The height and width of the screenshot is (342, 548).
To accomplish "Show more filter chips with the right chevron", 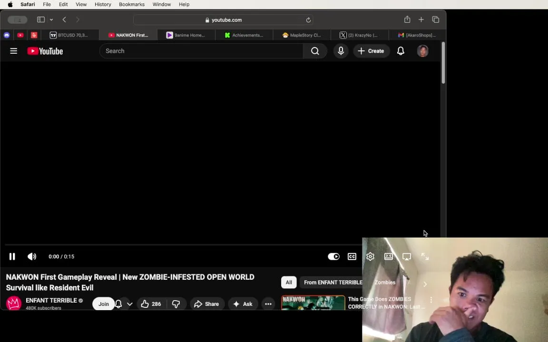I will click(425, 284).
